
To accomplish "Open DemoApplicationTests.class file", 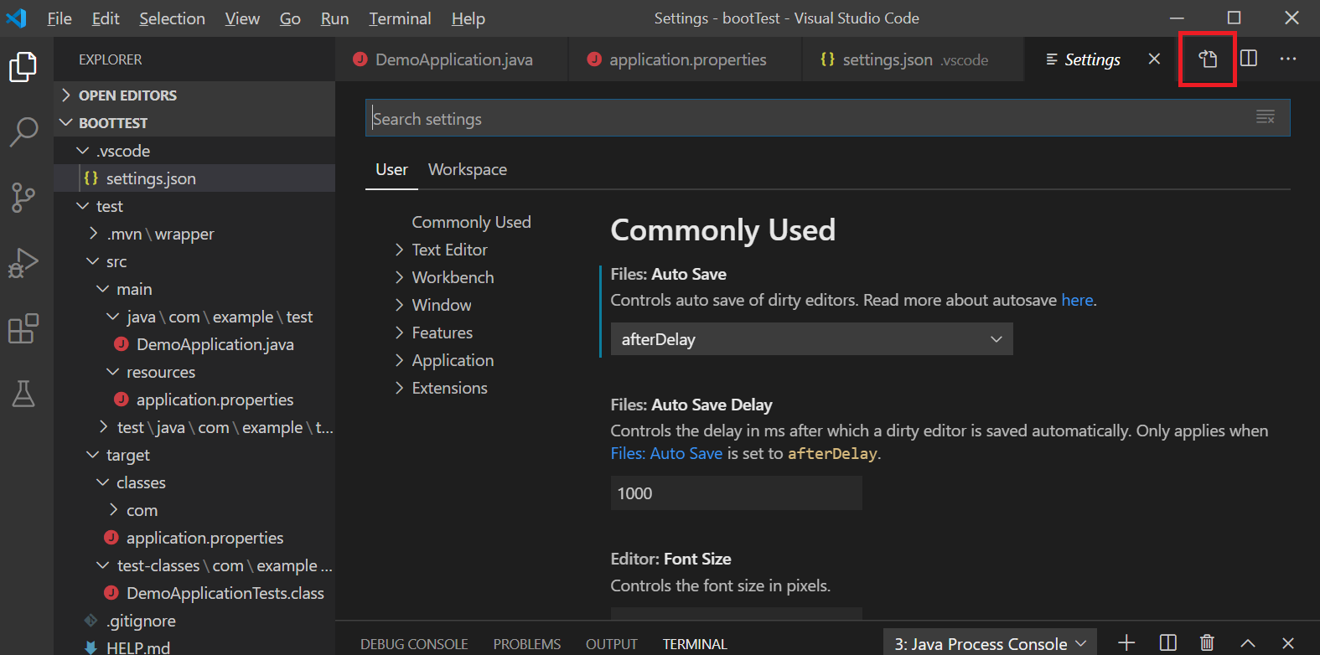I will tap(194, 593).
